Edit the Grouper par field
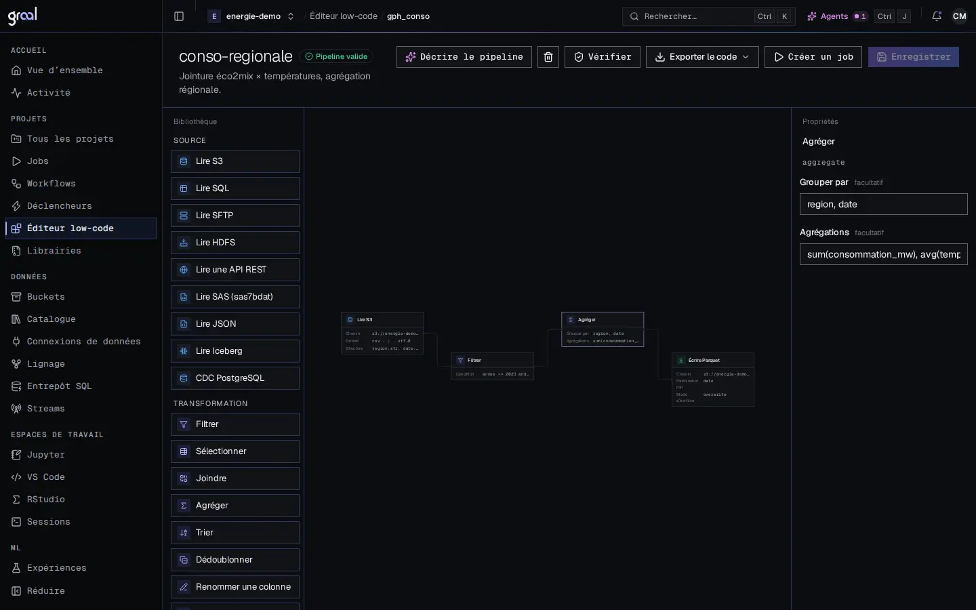976x610 pixels. point(884,204)
